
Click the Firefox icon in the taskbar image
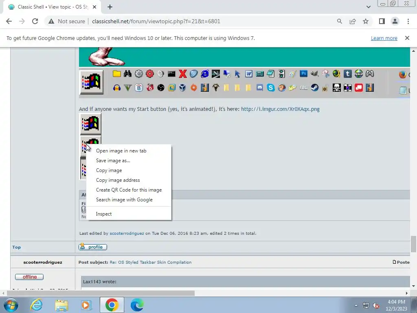pos(402,75)
